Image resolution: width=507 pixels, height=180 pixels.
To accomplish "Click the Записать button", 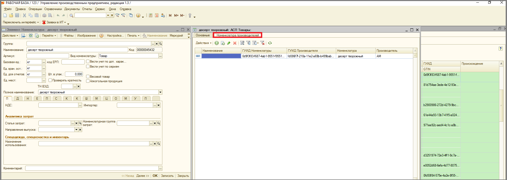I will (167, 176).
